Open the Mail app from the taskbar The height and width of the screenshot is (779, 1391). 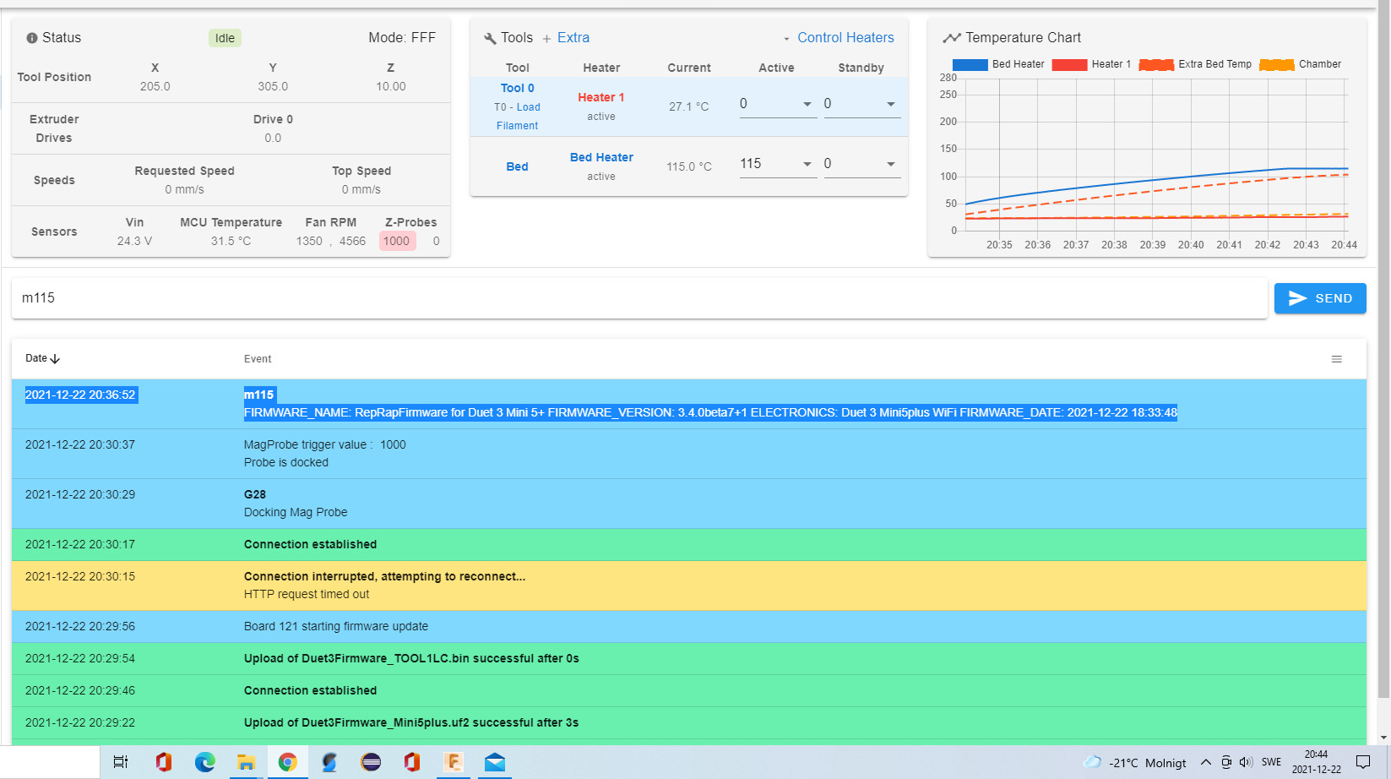(495, 762)
